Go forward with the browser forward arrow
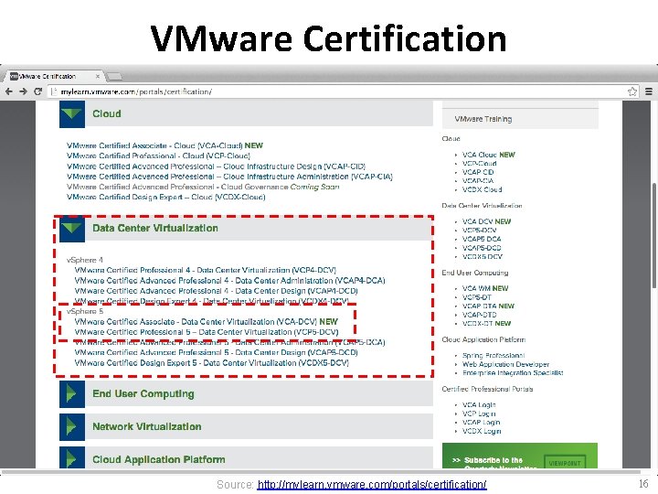This screenshot has height=494, width=658. click(23, 91)
